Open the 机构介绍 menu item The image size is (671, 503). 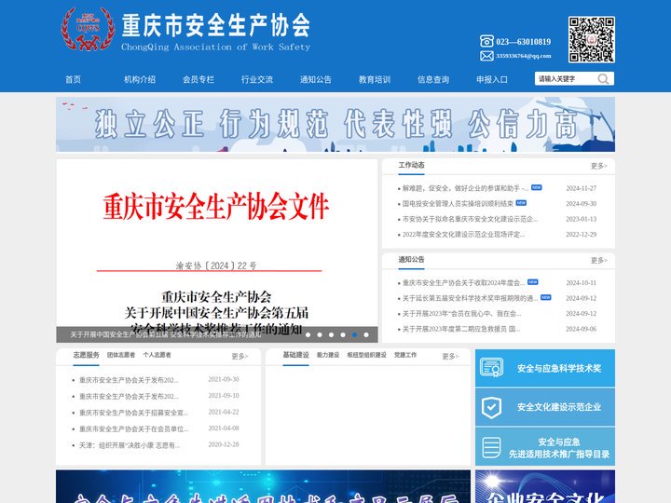click(140, 79)
